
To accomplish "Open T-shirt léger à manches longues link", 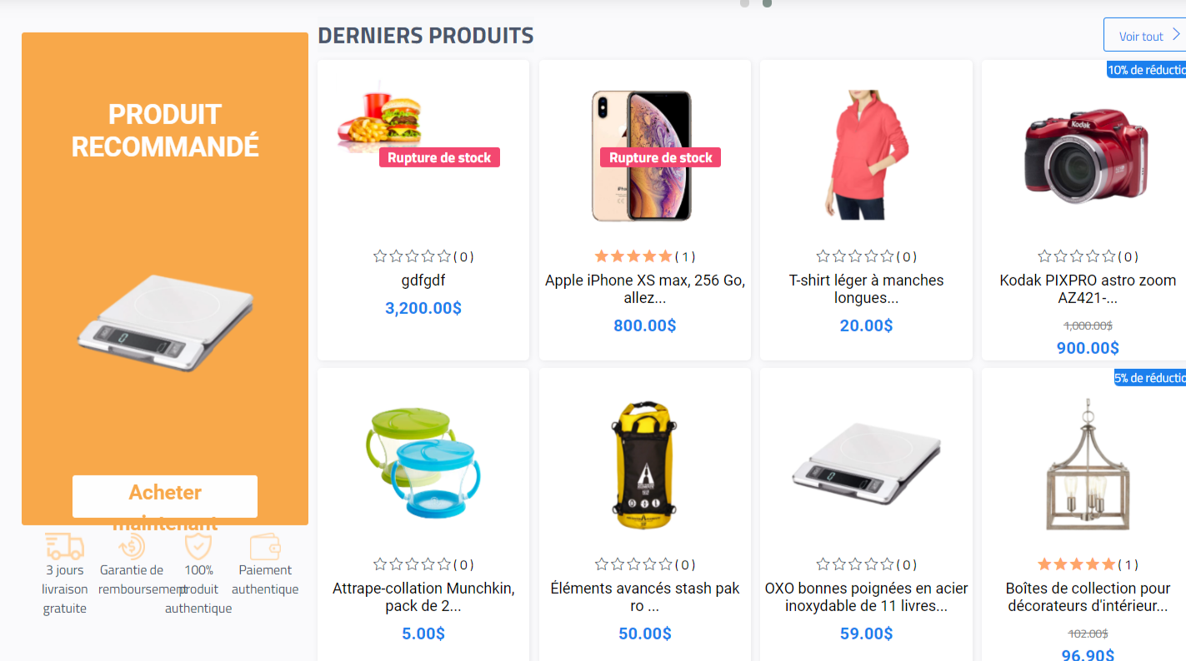I will click(x=866, y=289).
